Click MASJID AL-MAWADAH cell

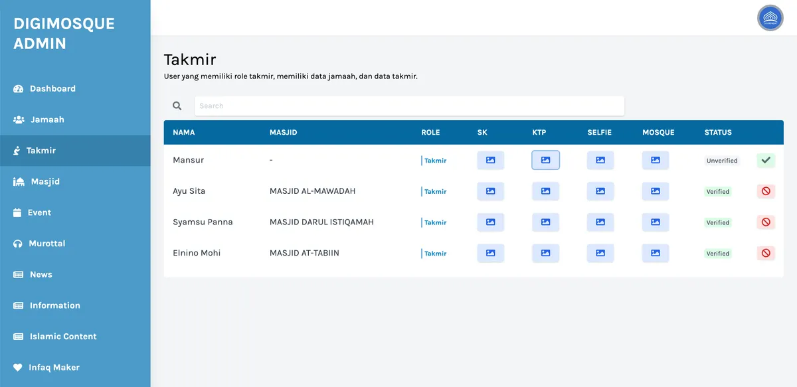coord(312,191)
